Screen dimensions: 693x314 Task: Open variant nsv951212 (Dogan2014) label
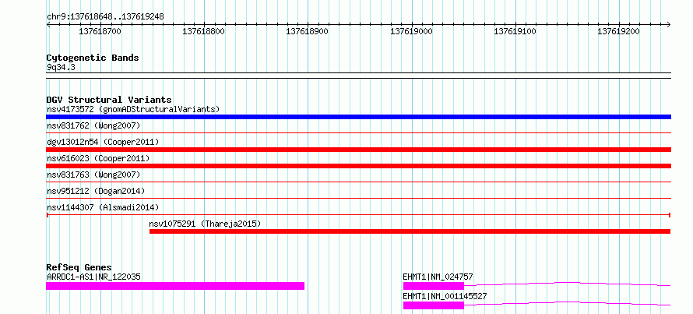pos(96,191)
